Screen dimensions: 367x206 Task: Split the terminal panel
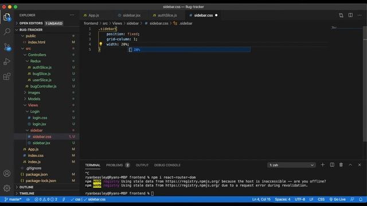coord(332,165)
